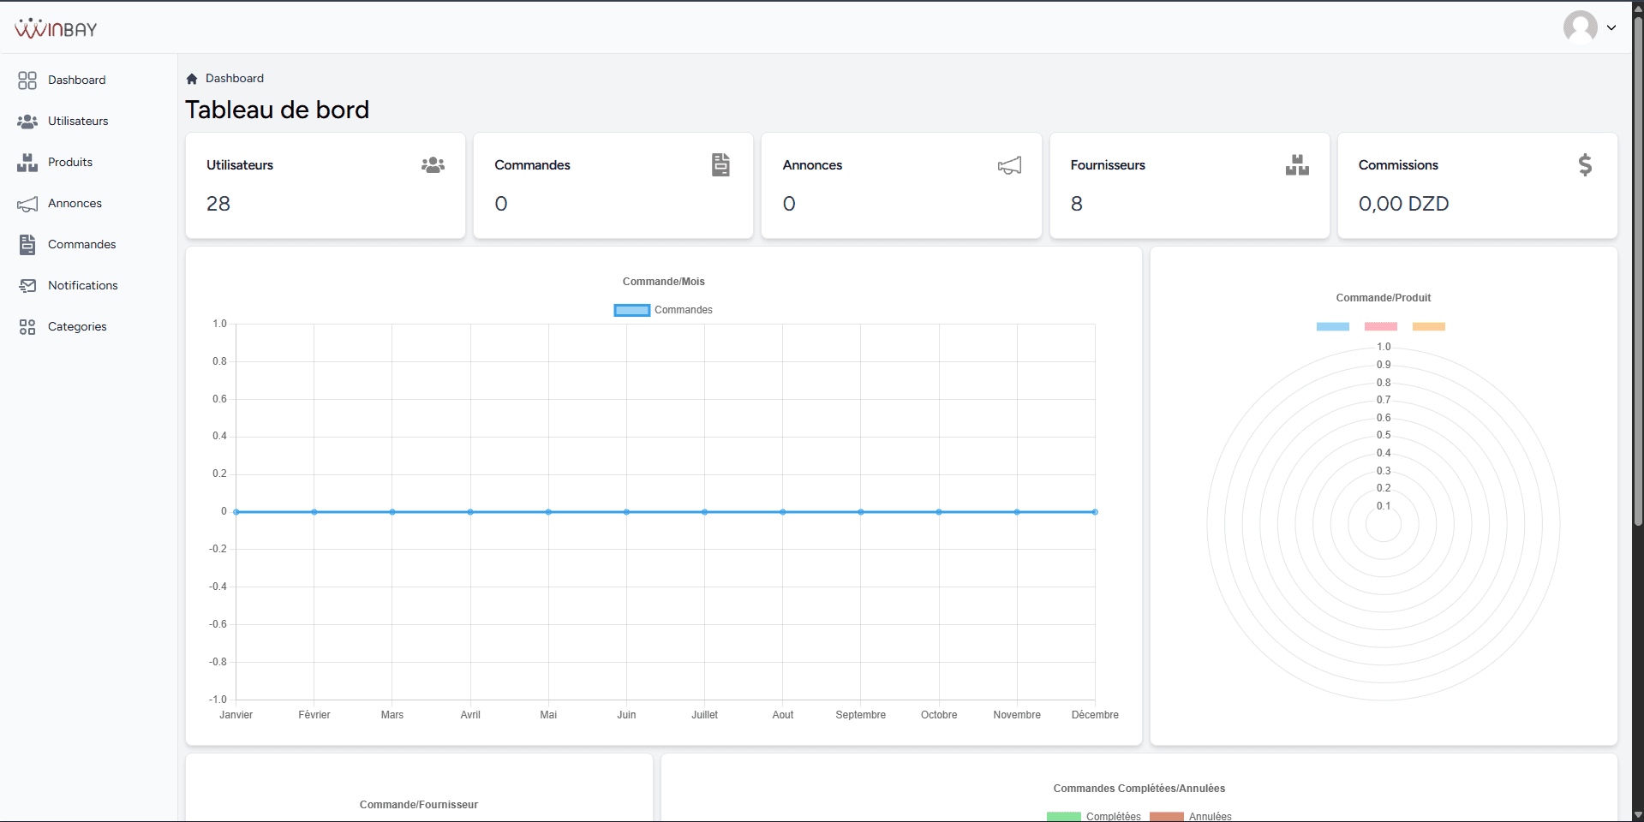Toggle the Annulées legend item
The image size is (1644, 822).
(x=1191, y=817)
